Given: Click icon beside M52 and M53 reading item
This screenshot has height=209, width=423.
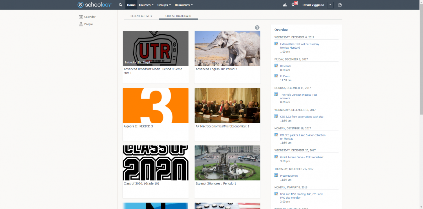Looking at the screenshot, I should click(x=276, y=194).
